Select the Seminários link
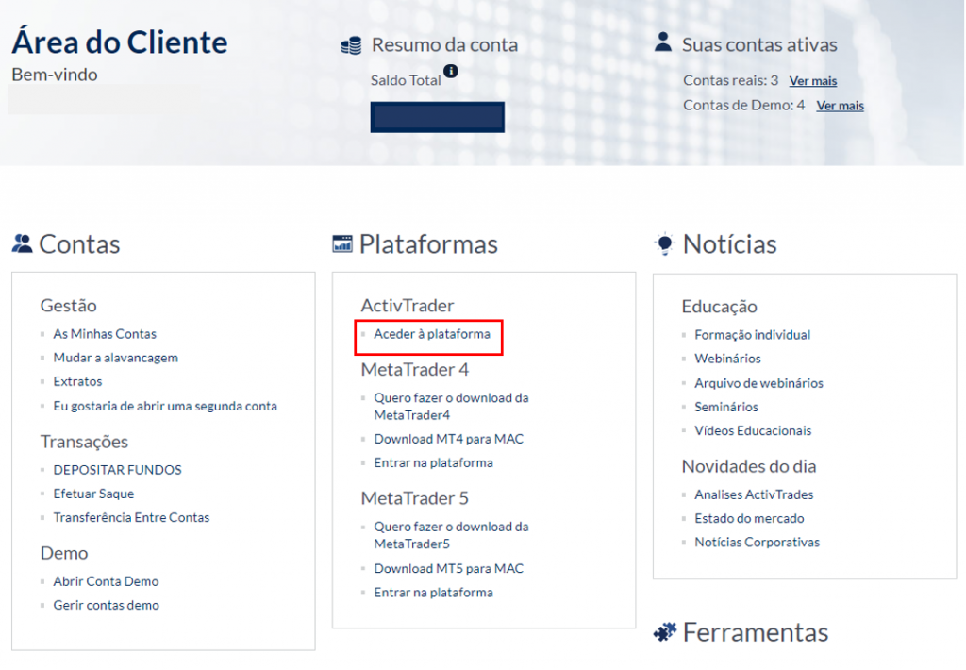This screenshot has height=670, width=966. click(x=726, y=407)
